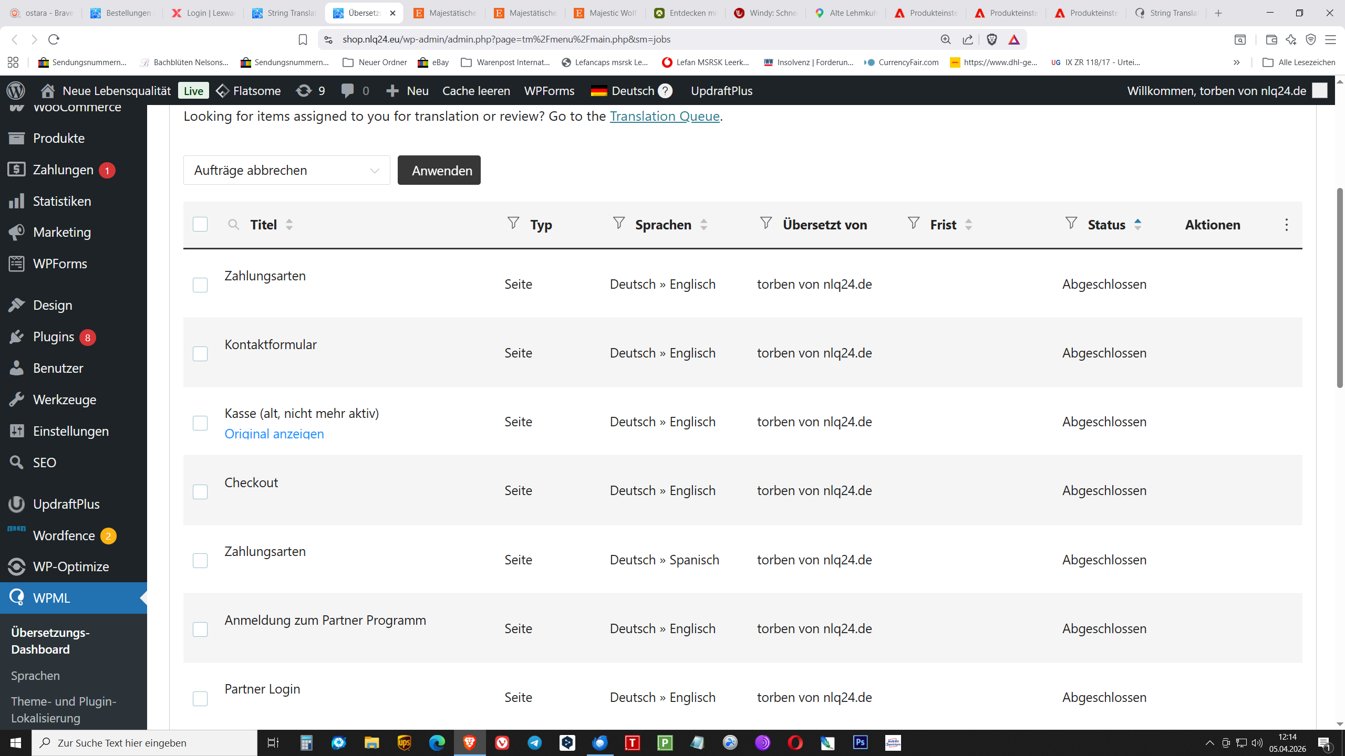Click the title search magnifier icon
This screenshot has width=1345, height=756.
[233, 225]
